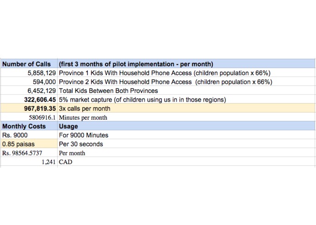This screenshot has height=225, width=316.
Task: Select highlighted 967,819.35 cell
Action: (29, 108)
